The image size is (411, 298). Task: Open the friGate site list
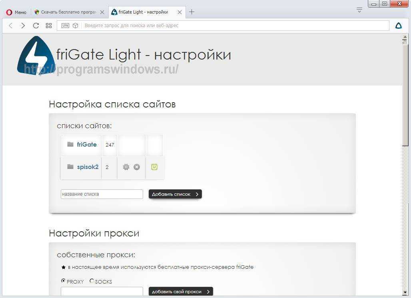click(87, 145)
